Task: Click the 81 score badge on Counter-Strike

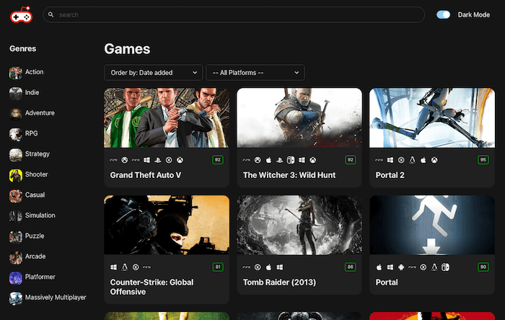Action: click(218, 267)
